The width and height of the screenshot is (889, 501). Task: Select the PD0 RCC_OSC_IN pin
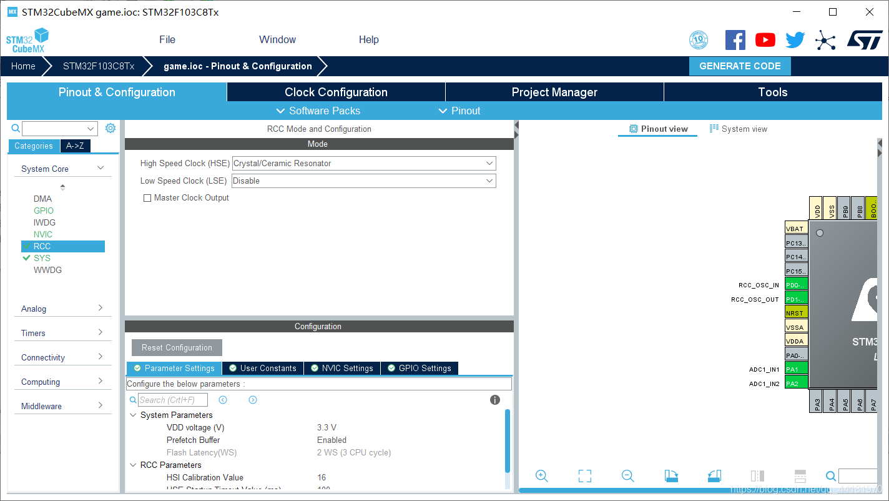pos(797,285)
